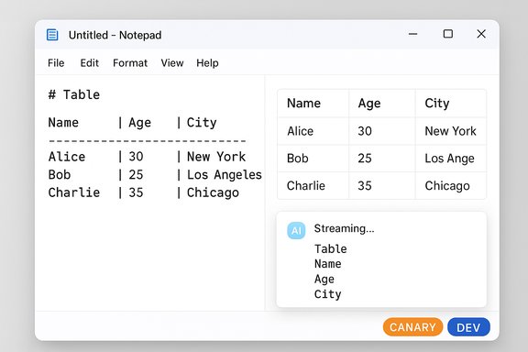
Task: Click 'Los Angeles' in the editor text
Action: 225,175
